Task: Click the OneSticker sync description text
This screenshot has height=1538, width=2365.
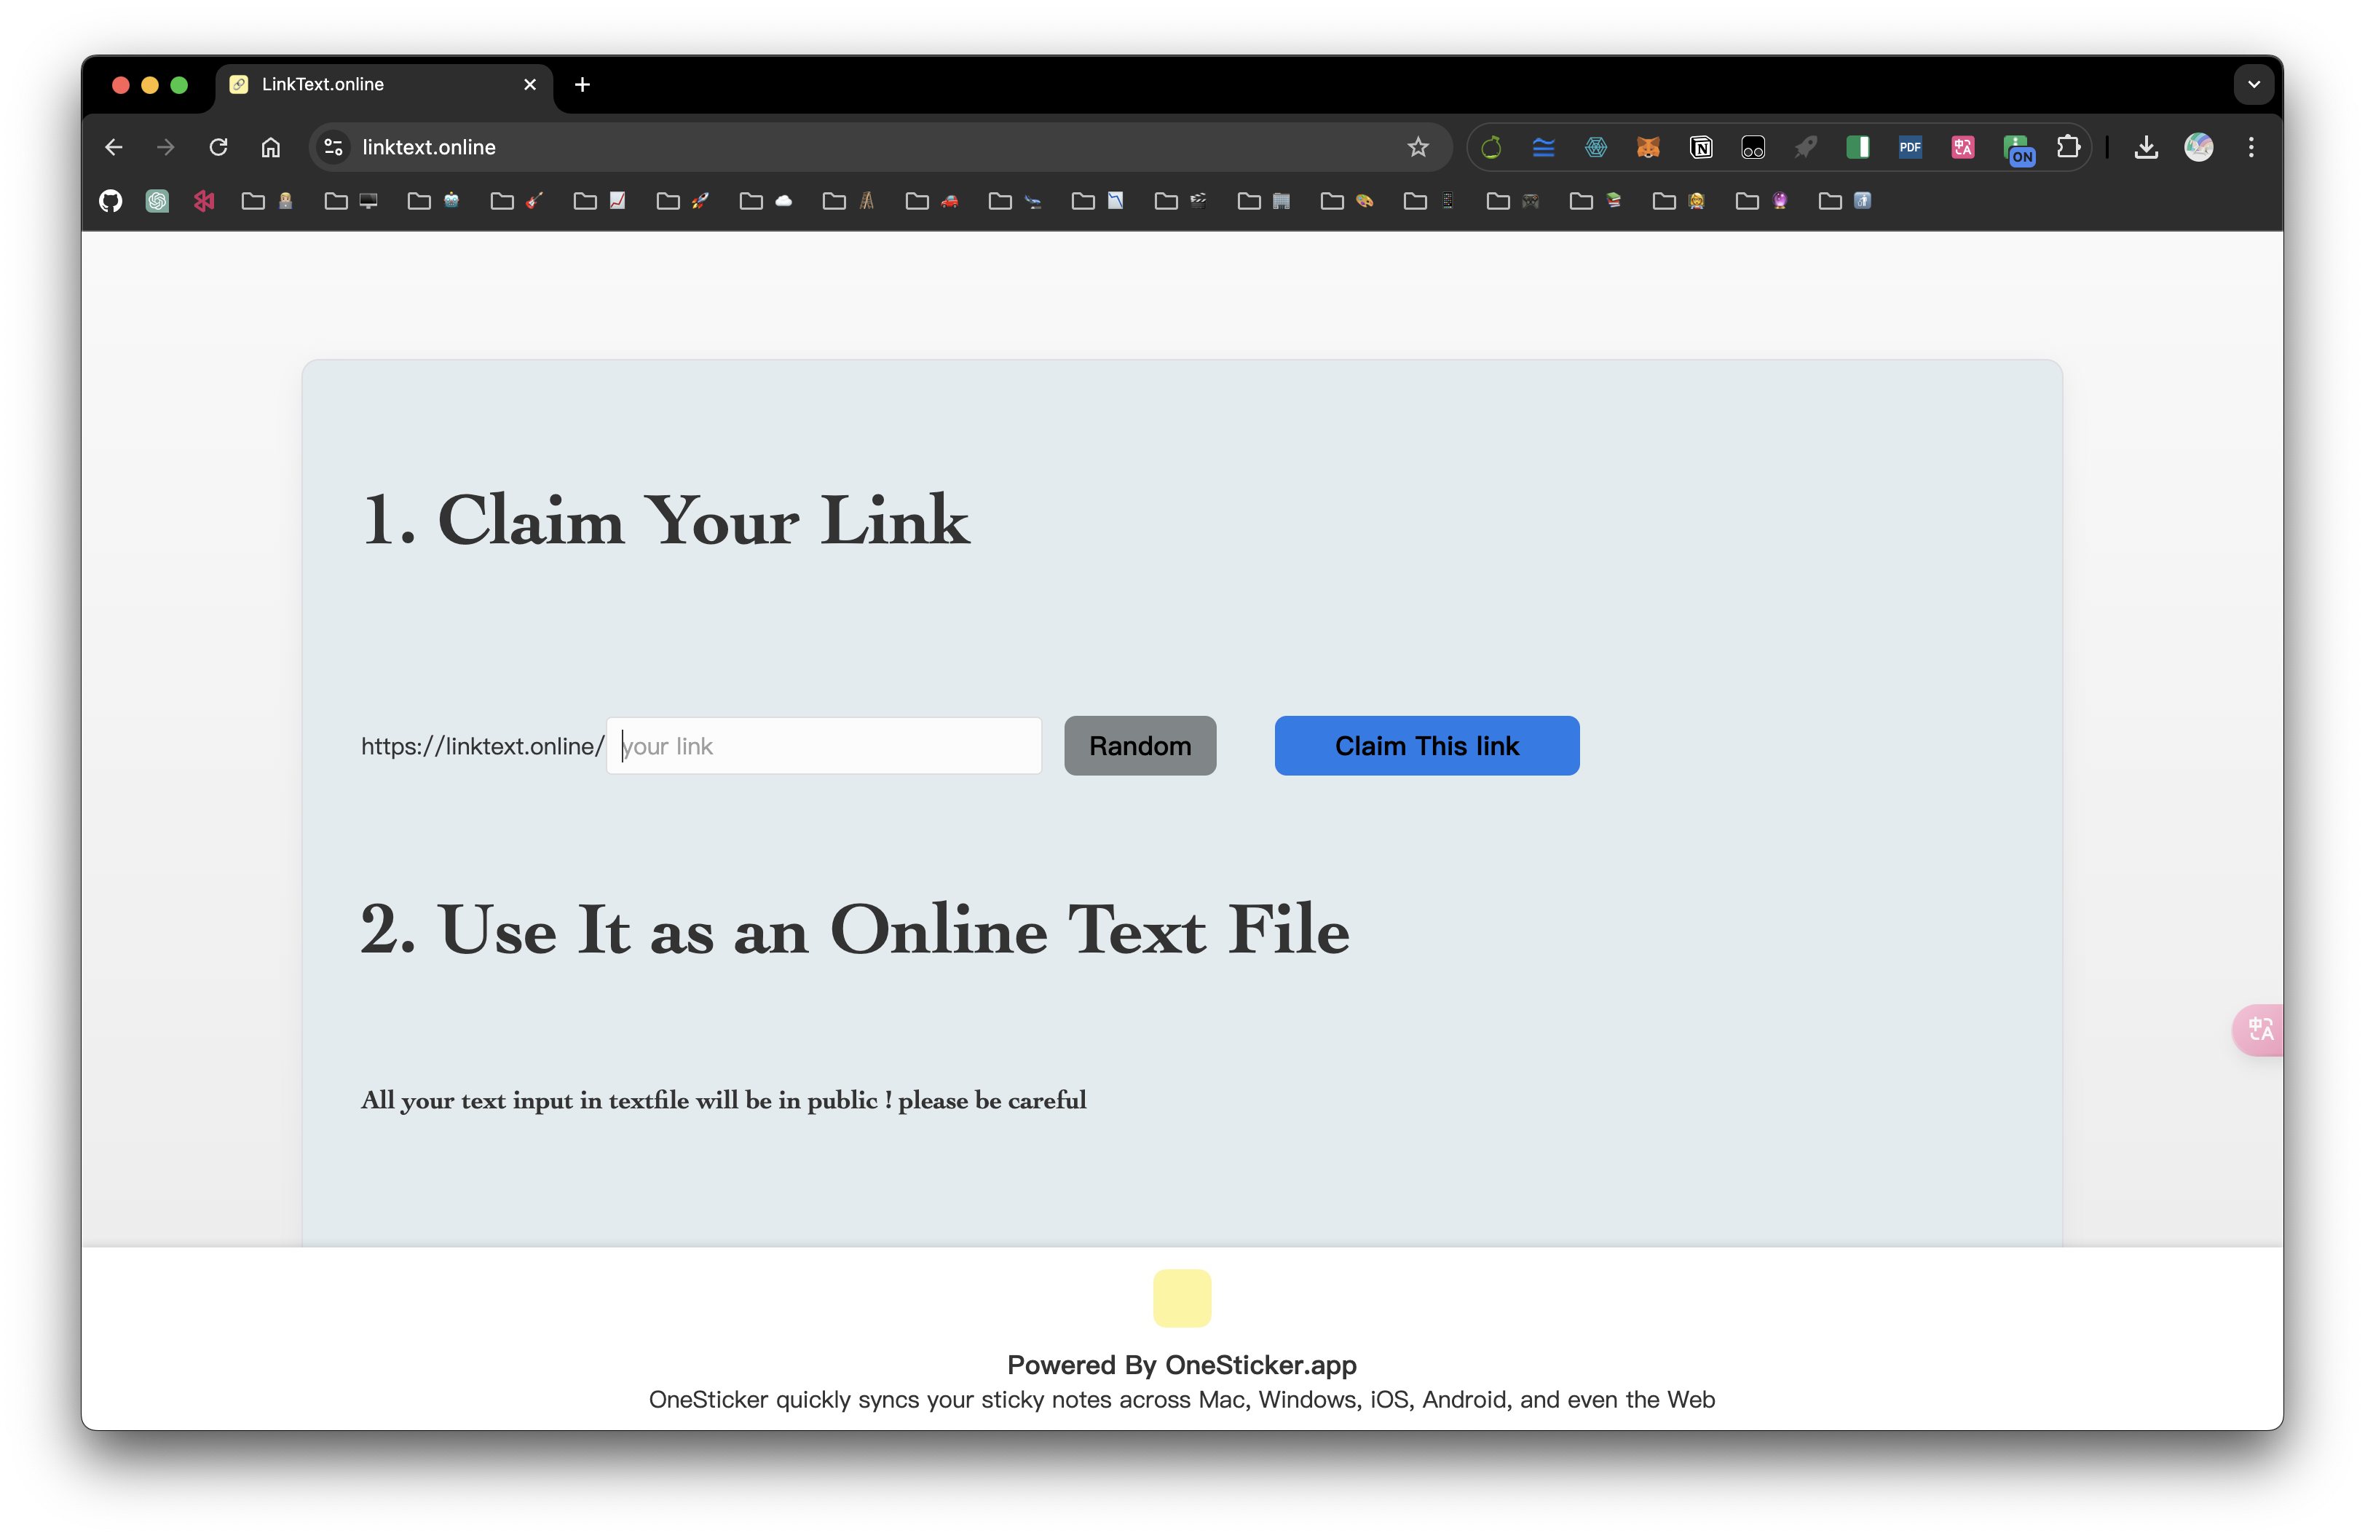Action: [1182, 1399]
